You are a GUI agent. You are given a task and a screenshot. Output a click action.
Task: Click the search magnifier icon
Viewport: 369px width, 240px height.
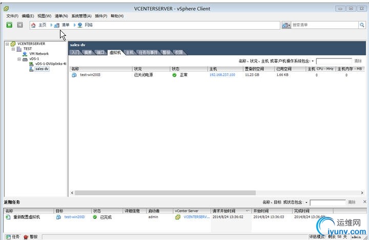coord(362,25)
